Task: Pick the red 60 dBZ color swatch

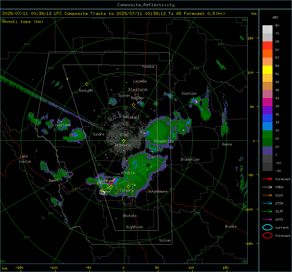Action: [x=267, y=46]
